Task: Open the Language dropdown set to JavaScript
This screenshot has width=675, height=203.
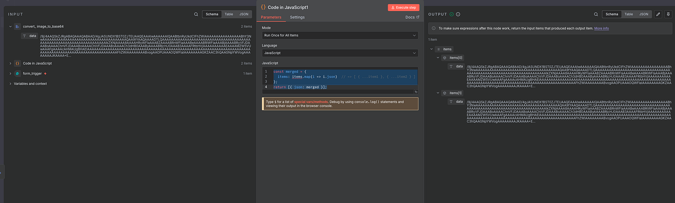Action: pyautogui.click(x=339, y=53)
